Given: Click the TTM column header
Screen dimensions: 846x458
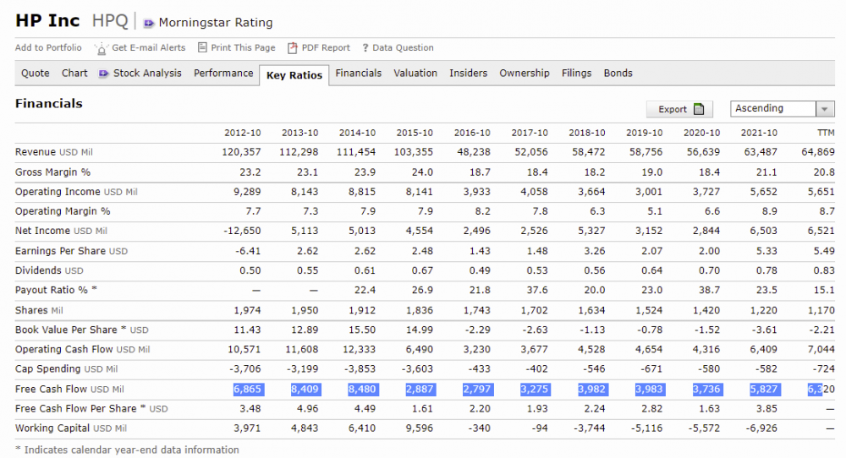Looking at the screenshot, I should (826, 133).
